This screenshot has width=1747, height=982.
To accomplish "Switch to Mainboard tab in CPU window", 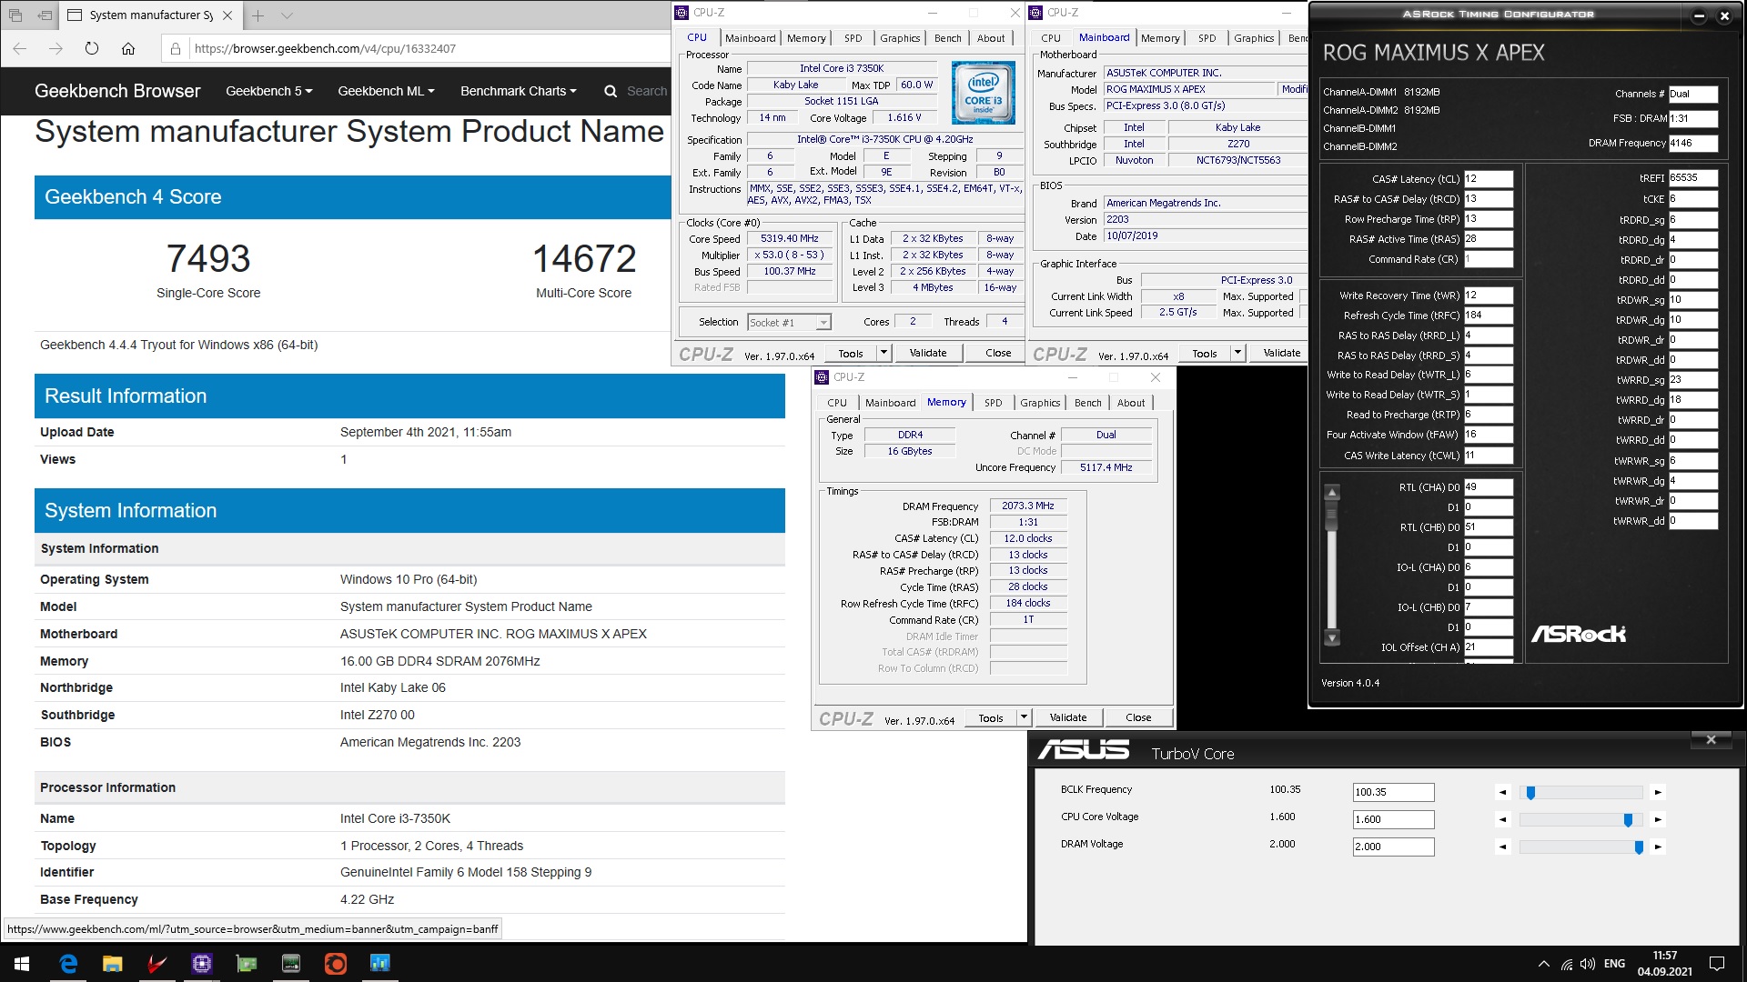I will tap(750, 38).
